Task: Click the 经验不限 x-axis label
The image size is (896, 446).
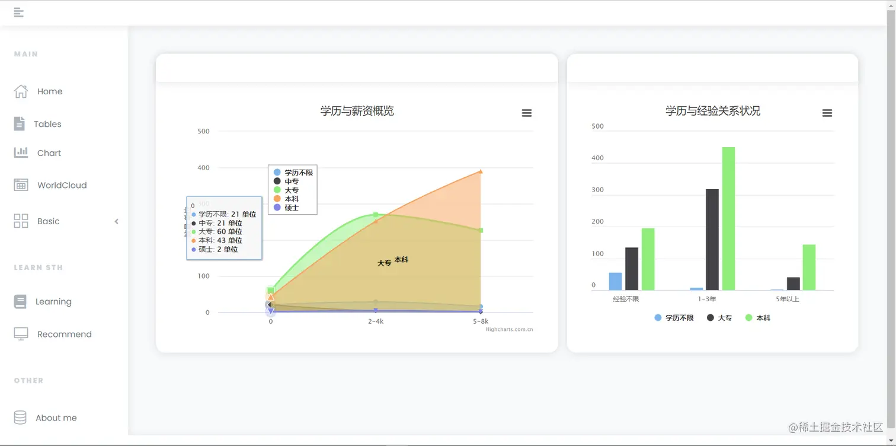Action: (626, 299)
